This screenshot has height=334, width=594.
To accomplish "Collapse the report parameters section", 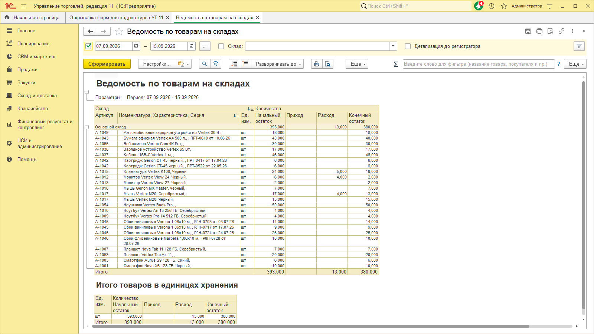I will pyautogui.click(x=87, y=92).
